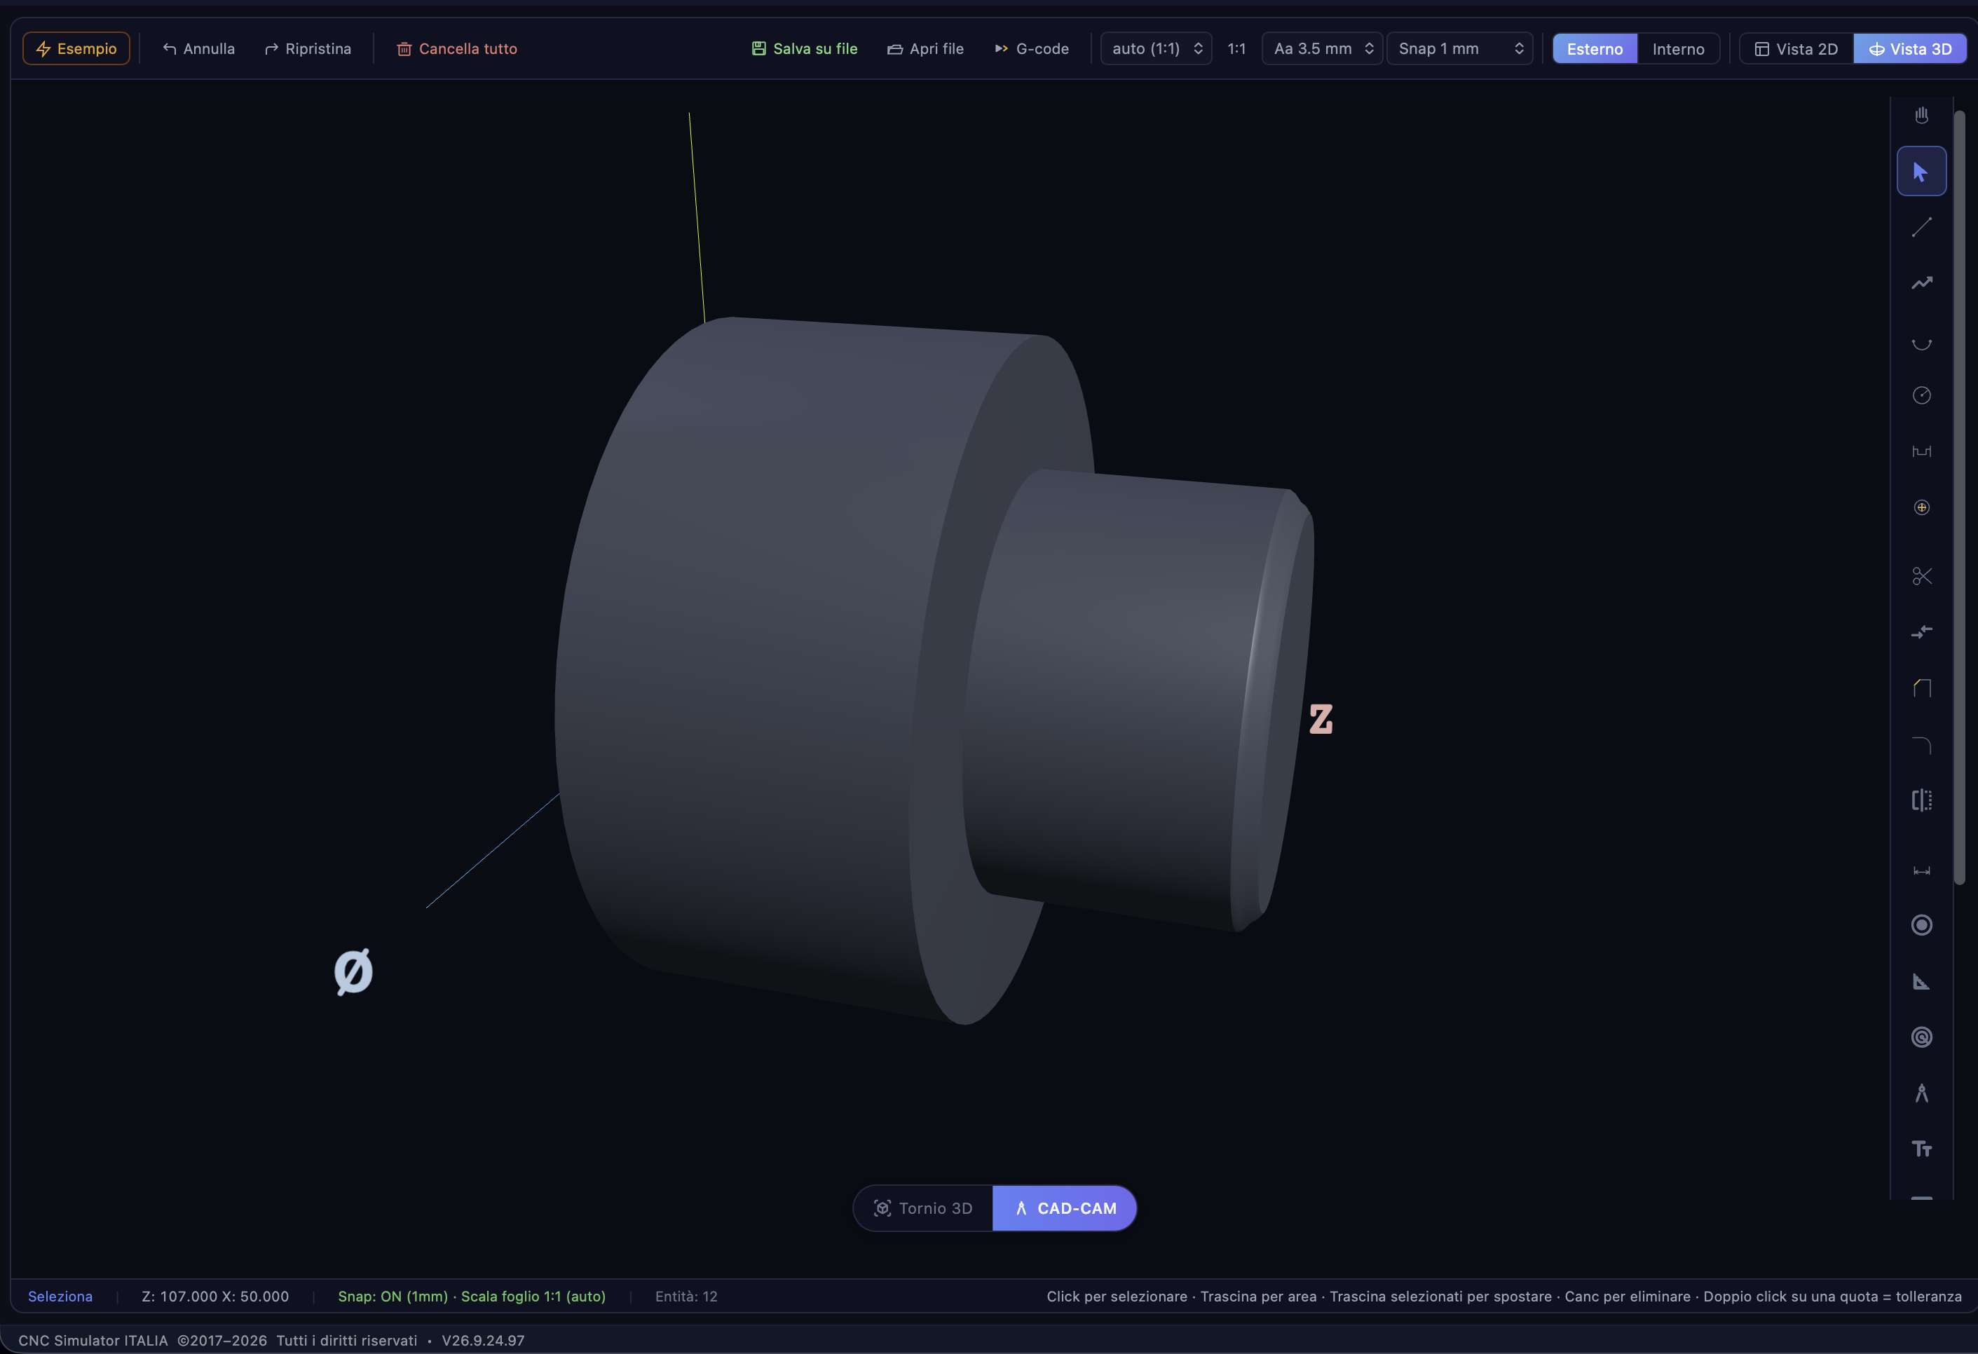
Task: Select the Pan hand tool
Action: click(x=1921, y=115)
